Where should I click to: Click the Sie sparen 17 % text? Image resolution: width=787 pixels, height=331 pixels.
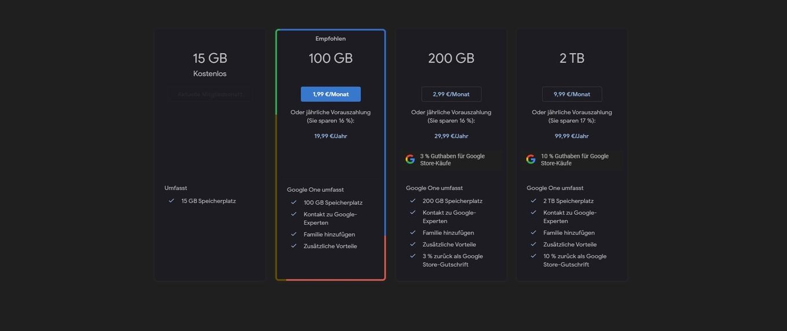pos(571,121)
